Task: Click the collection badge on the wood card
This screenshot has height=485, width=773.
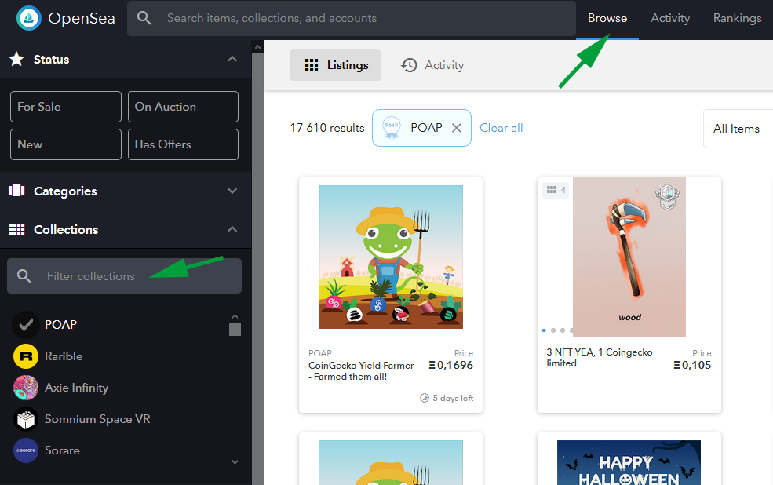Action: pyautogui.click(x=667, y=197)
